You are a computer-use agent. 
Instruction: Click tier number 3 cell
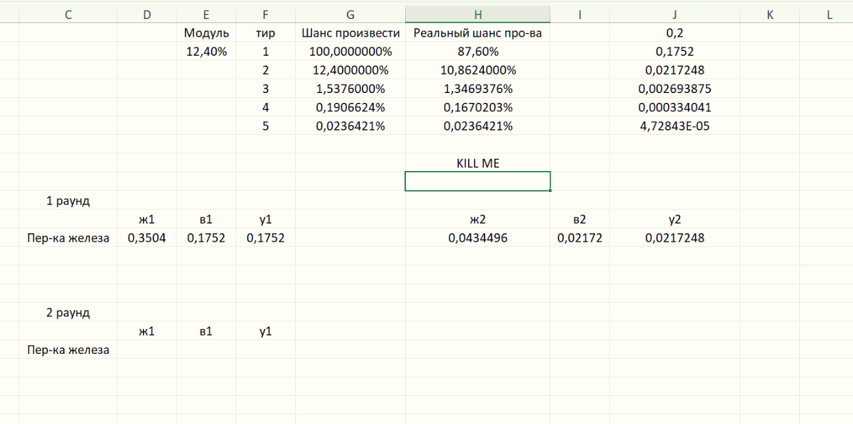266,89
